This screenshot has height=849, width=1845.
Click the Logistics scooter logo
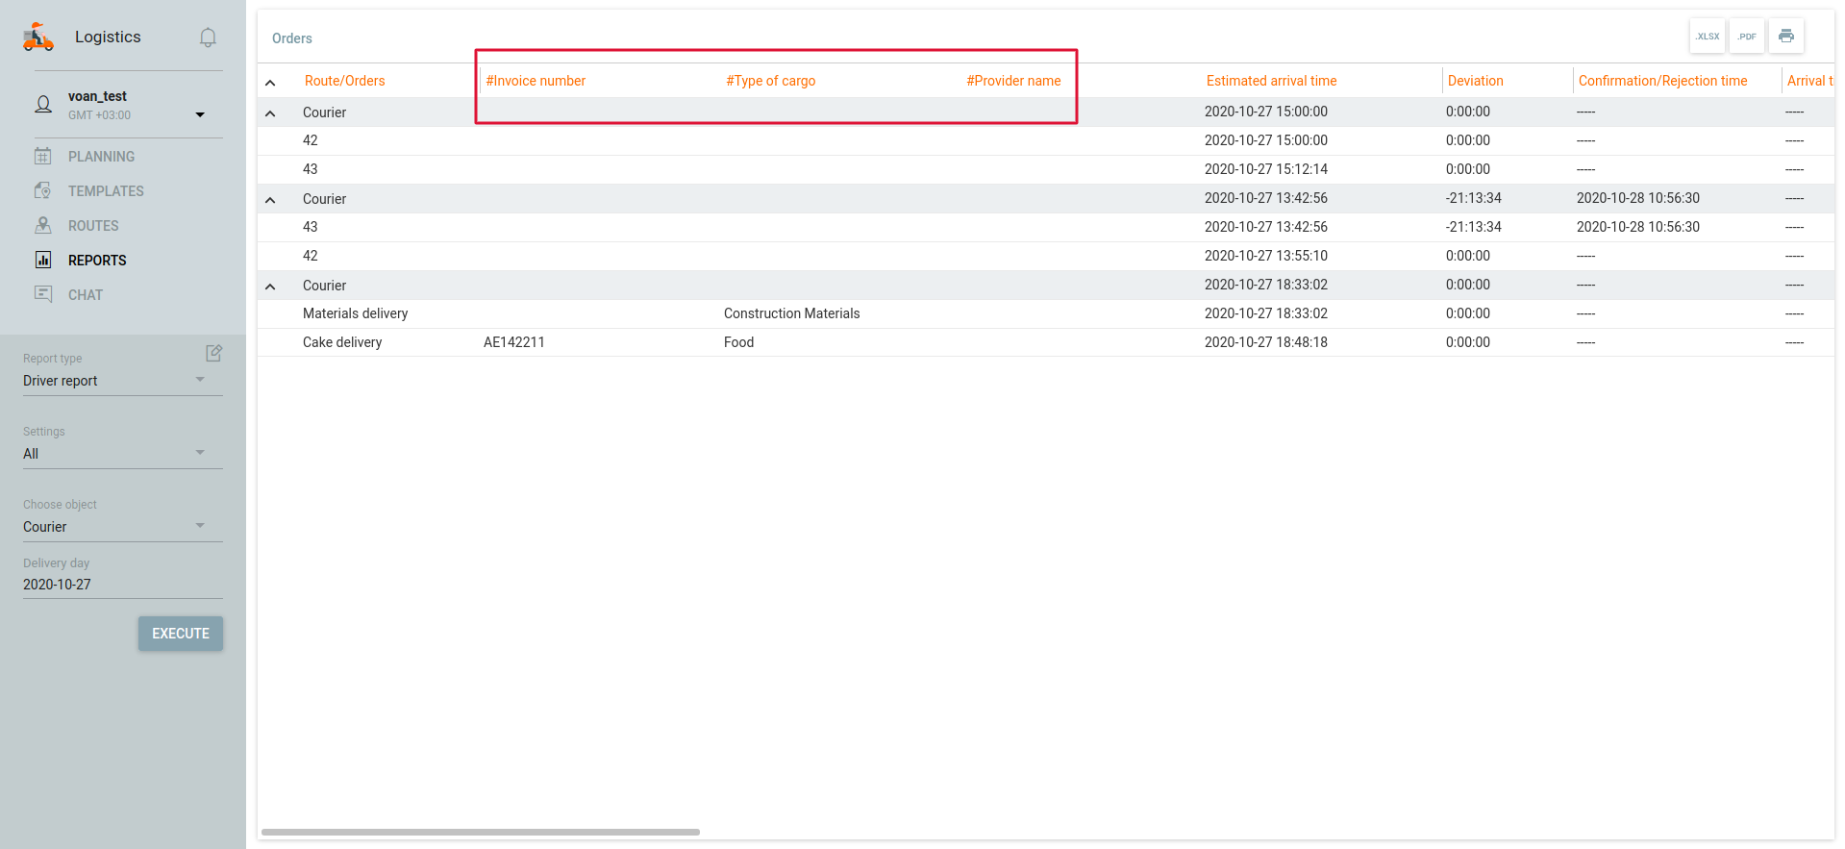[38, 37]
